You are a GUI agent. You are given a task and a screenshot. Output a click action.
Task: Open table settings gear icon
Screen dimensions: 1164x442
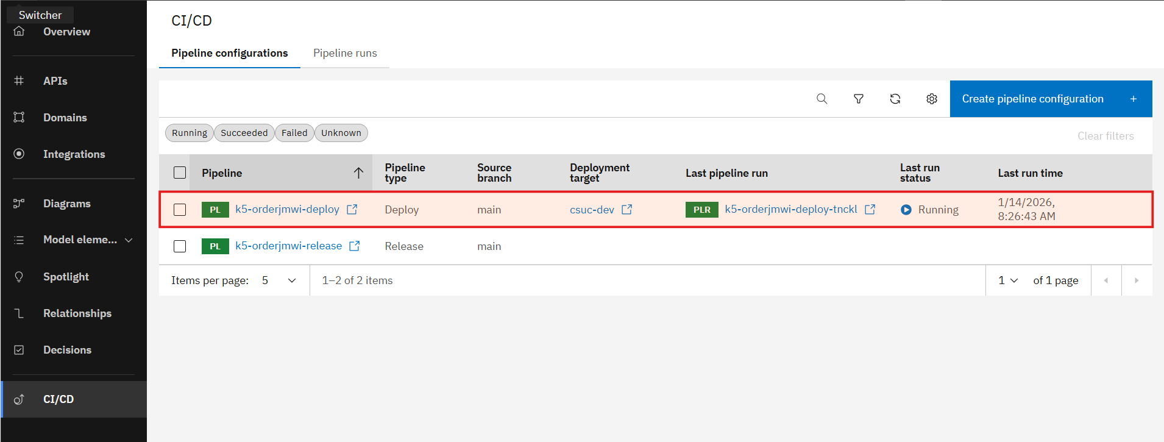coord(931,99)
